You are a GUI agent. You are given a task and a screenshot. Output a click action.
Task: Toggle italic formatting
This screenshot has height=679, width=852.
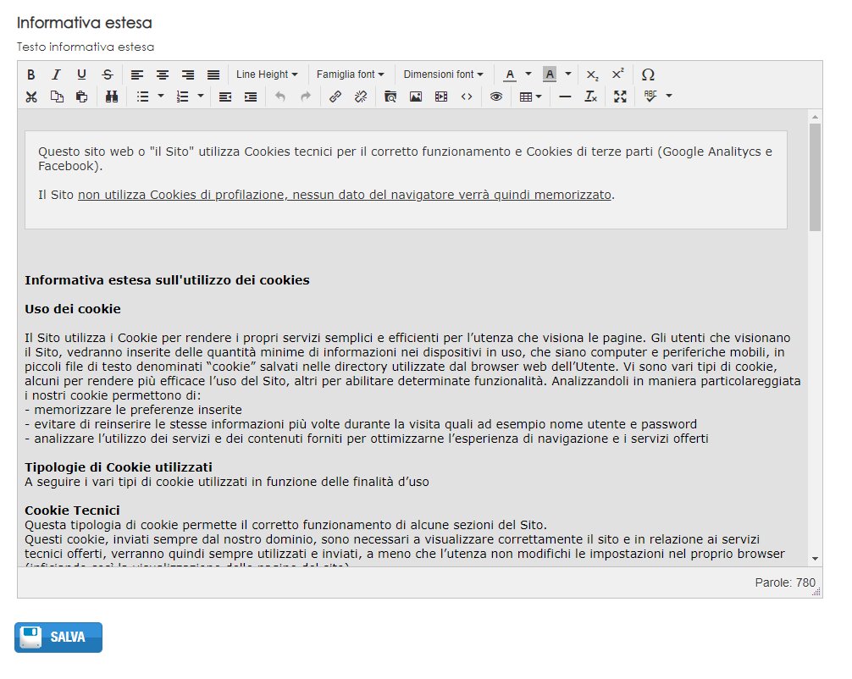coord(56,75)
